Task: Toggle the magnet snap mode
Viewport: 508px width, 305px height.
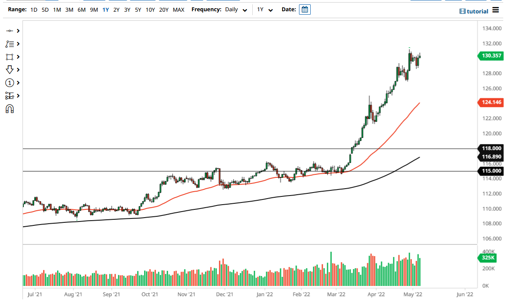Action: [10, 109]
